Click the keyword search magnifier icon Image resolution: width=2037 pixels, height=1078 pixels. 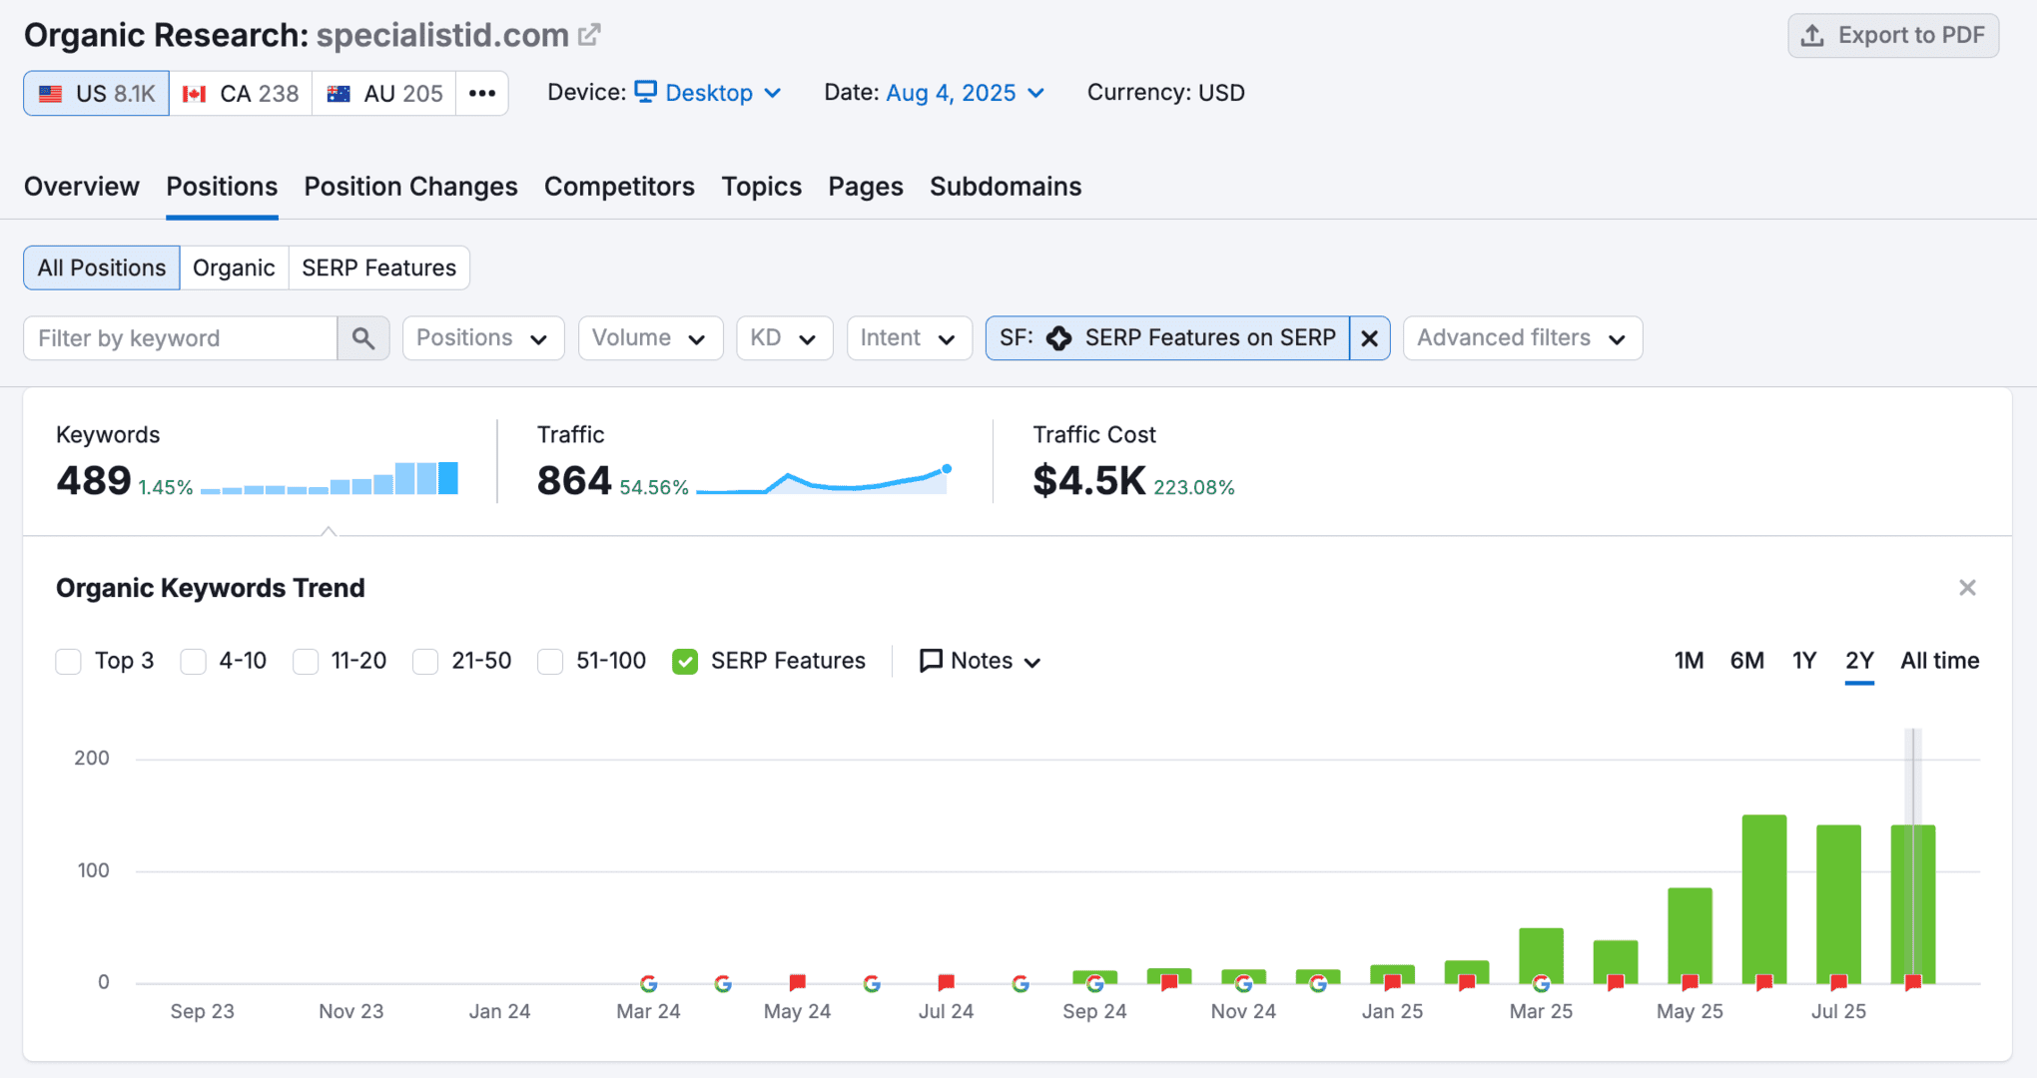pos(363,338)
